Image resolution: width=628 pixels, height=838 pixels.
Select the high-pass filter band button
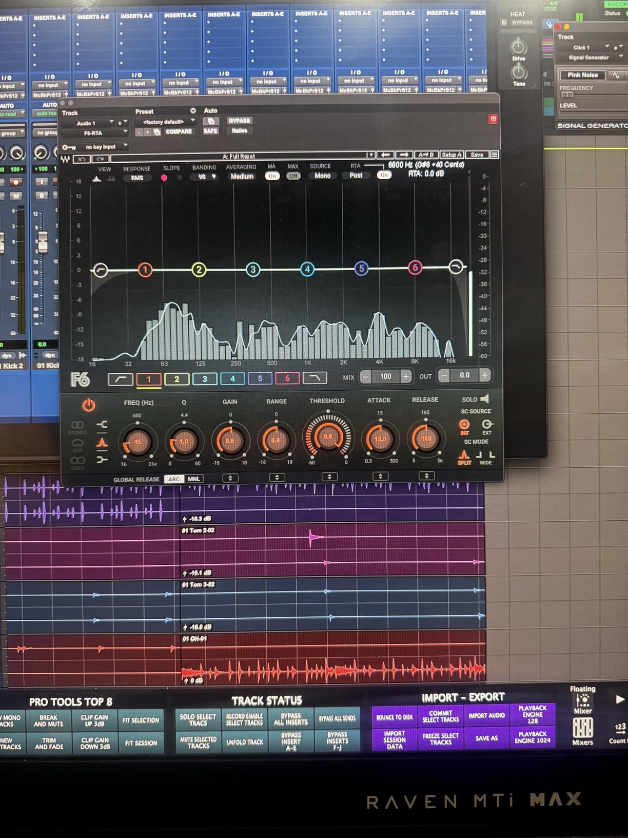coord(121,379)
